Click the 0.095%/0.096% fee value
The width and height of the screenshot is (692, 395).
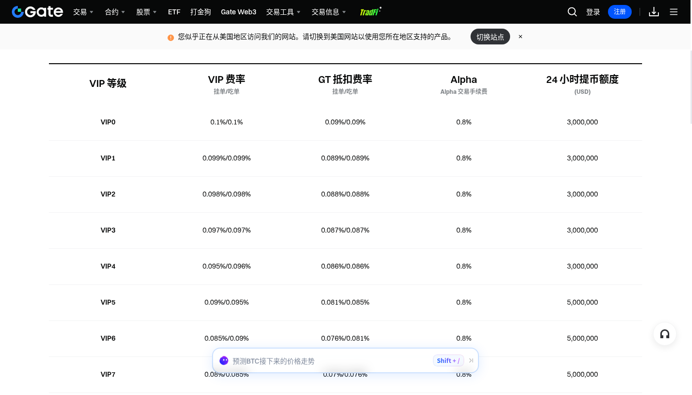[226, 266]
